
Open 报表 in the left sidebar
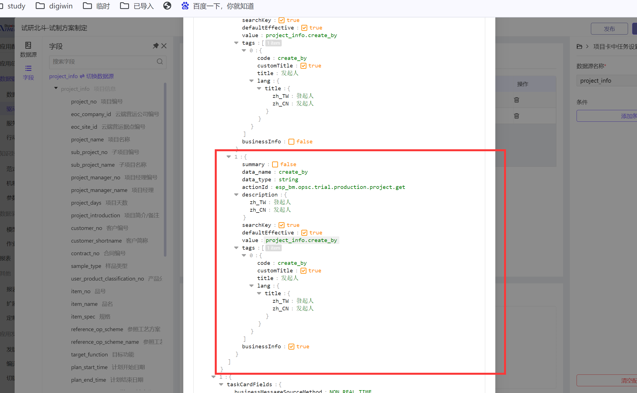(6, 258)
